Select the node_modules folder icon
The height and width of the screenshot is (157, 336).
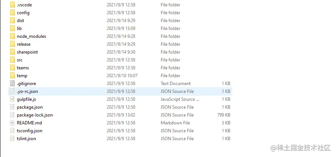coord(12,36)
